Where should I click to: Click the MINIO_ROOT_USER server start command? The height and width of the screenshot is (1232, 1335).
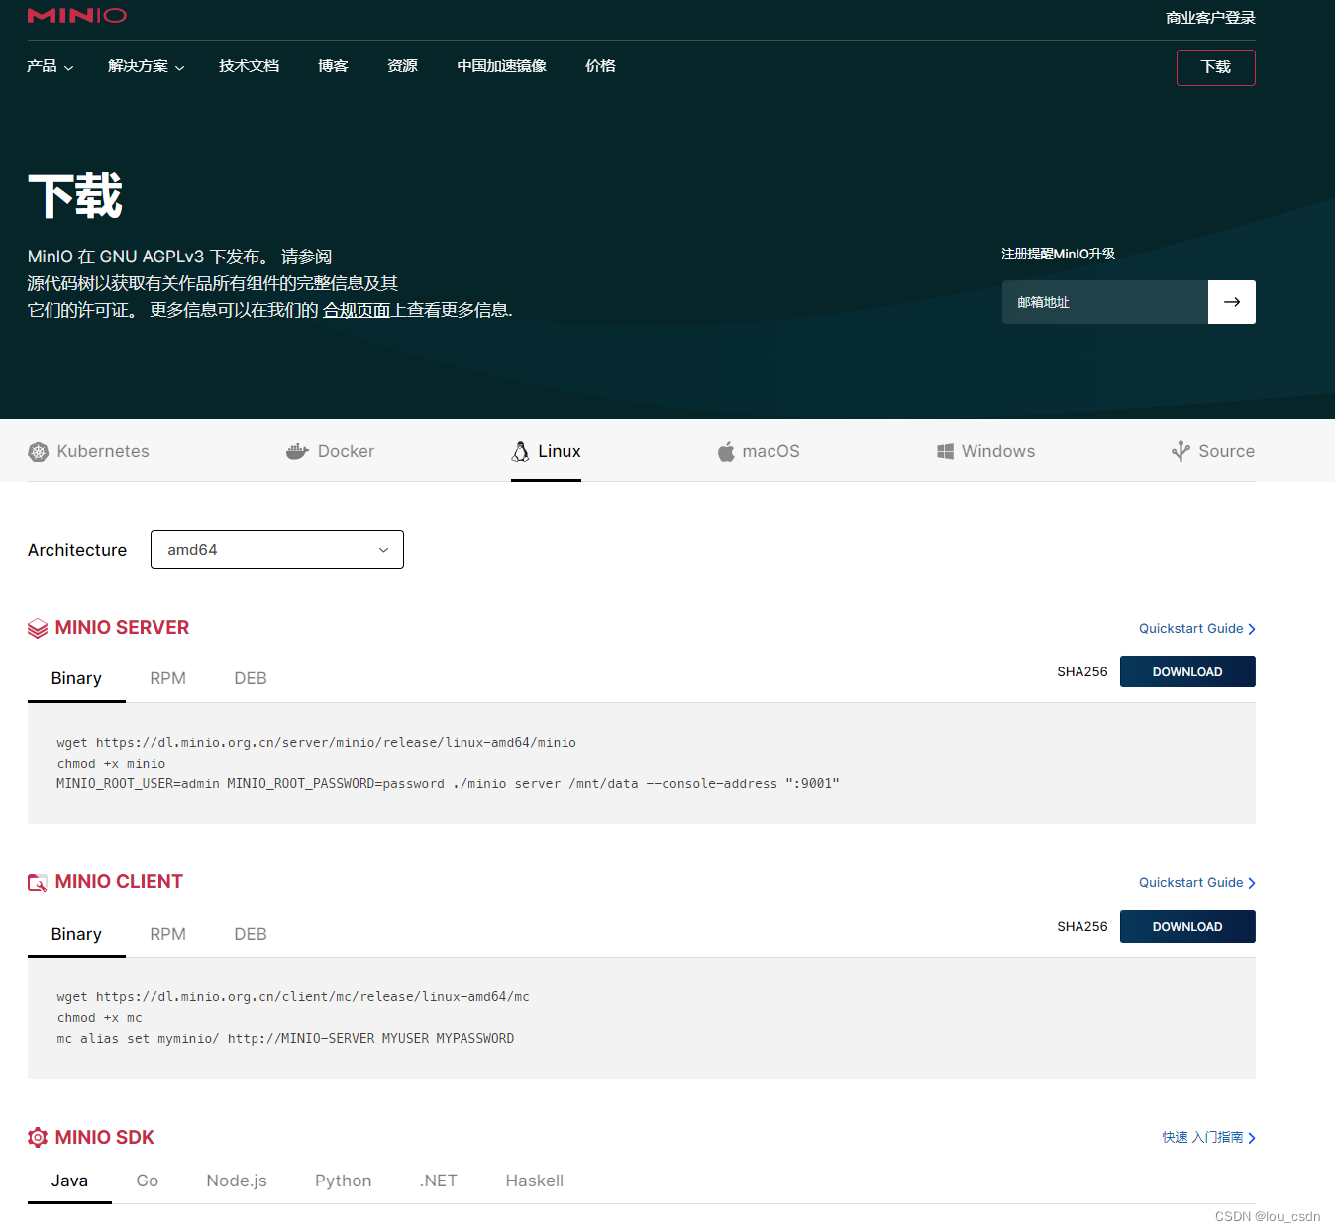tap(448, 784)
